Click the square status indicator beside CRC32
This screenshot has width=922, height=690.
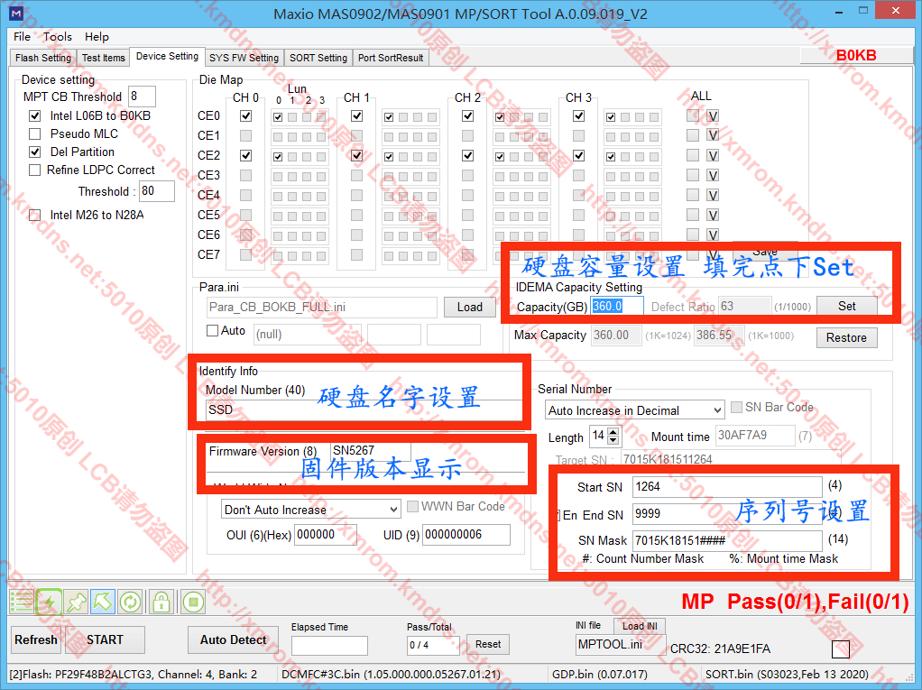(x=840, y=649)
